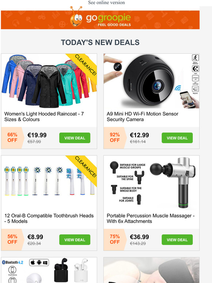Click the Bluetooth 4.2 icon
This screenshot has width=212, height=283.
(13, 262)
